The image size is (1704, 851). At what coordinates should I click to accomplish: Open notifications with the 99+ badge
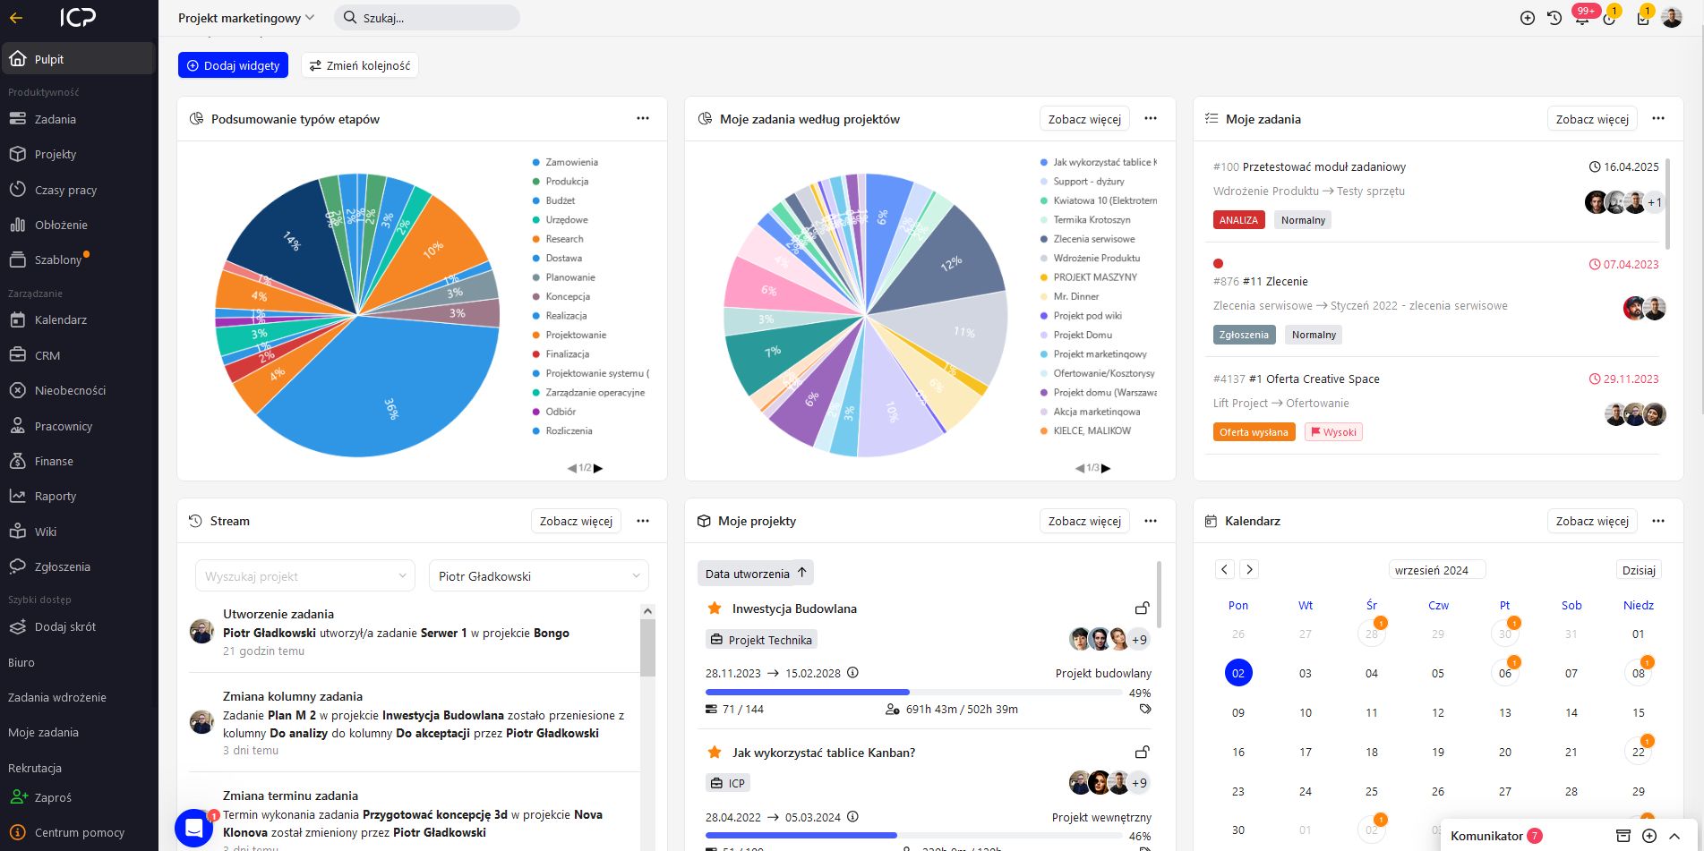pos(1582,17)
